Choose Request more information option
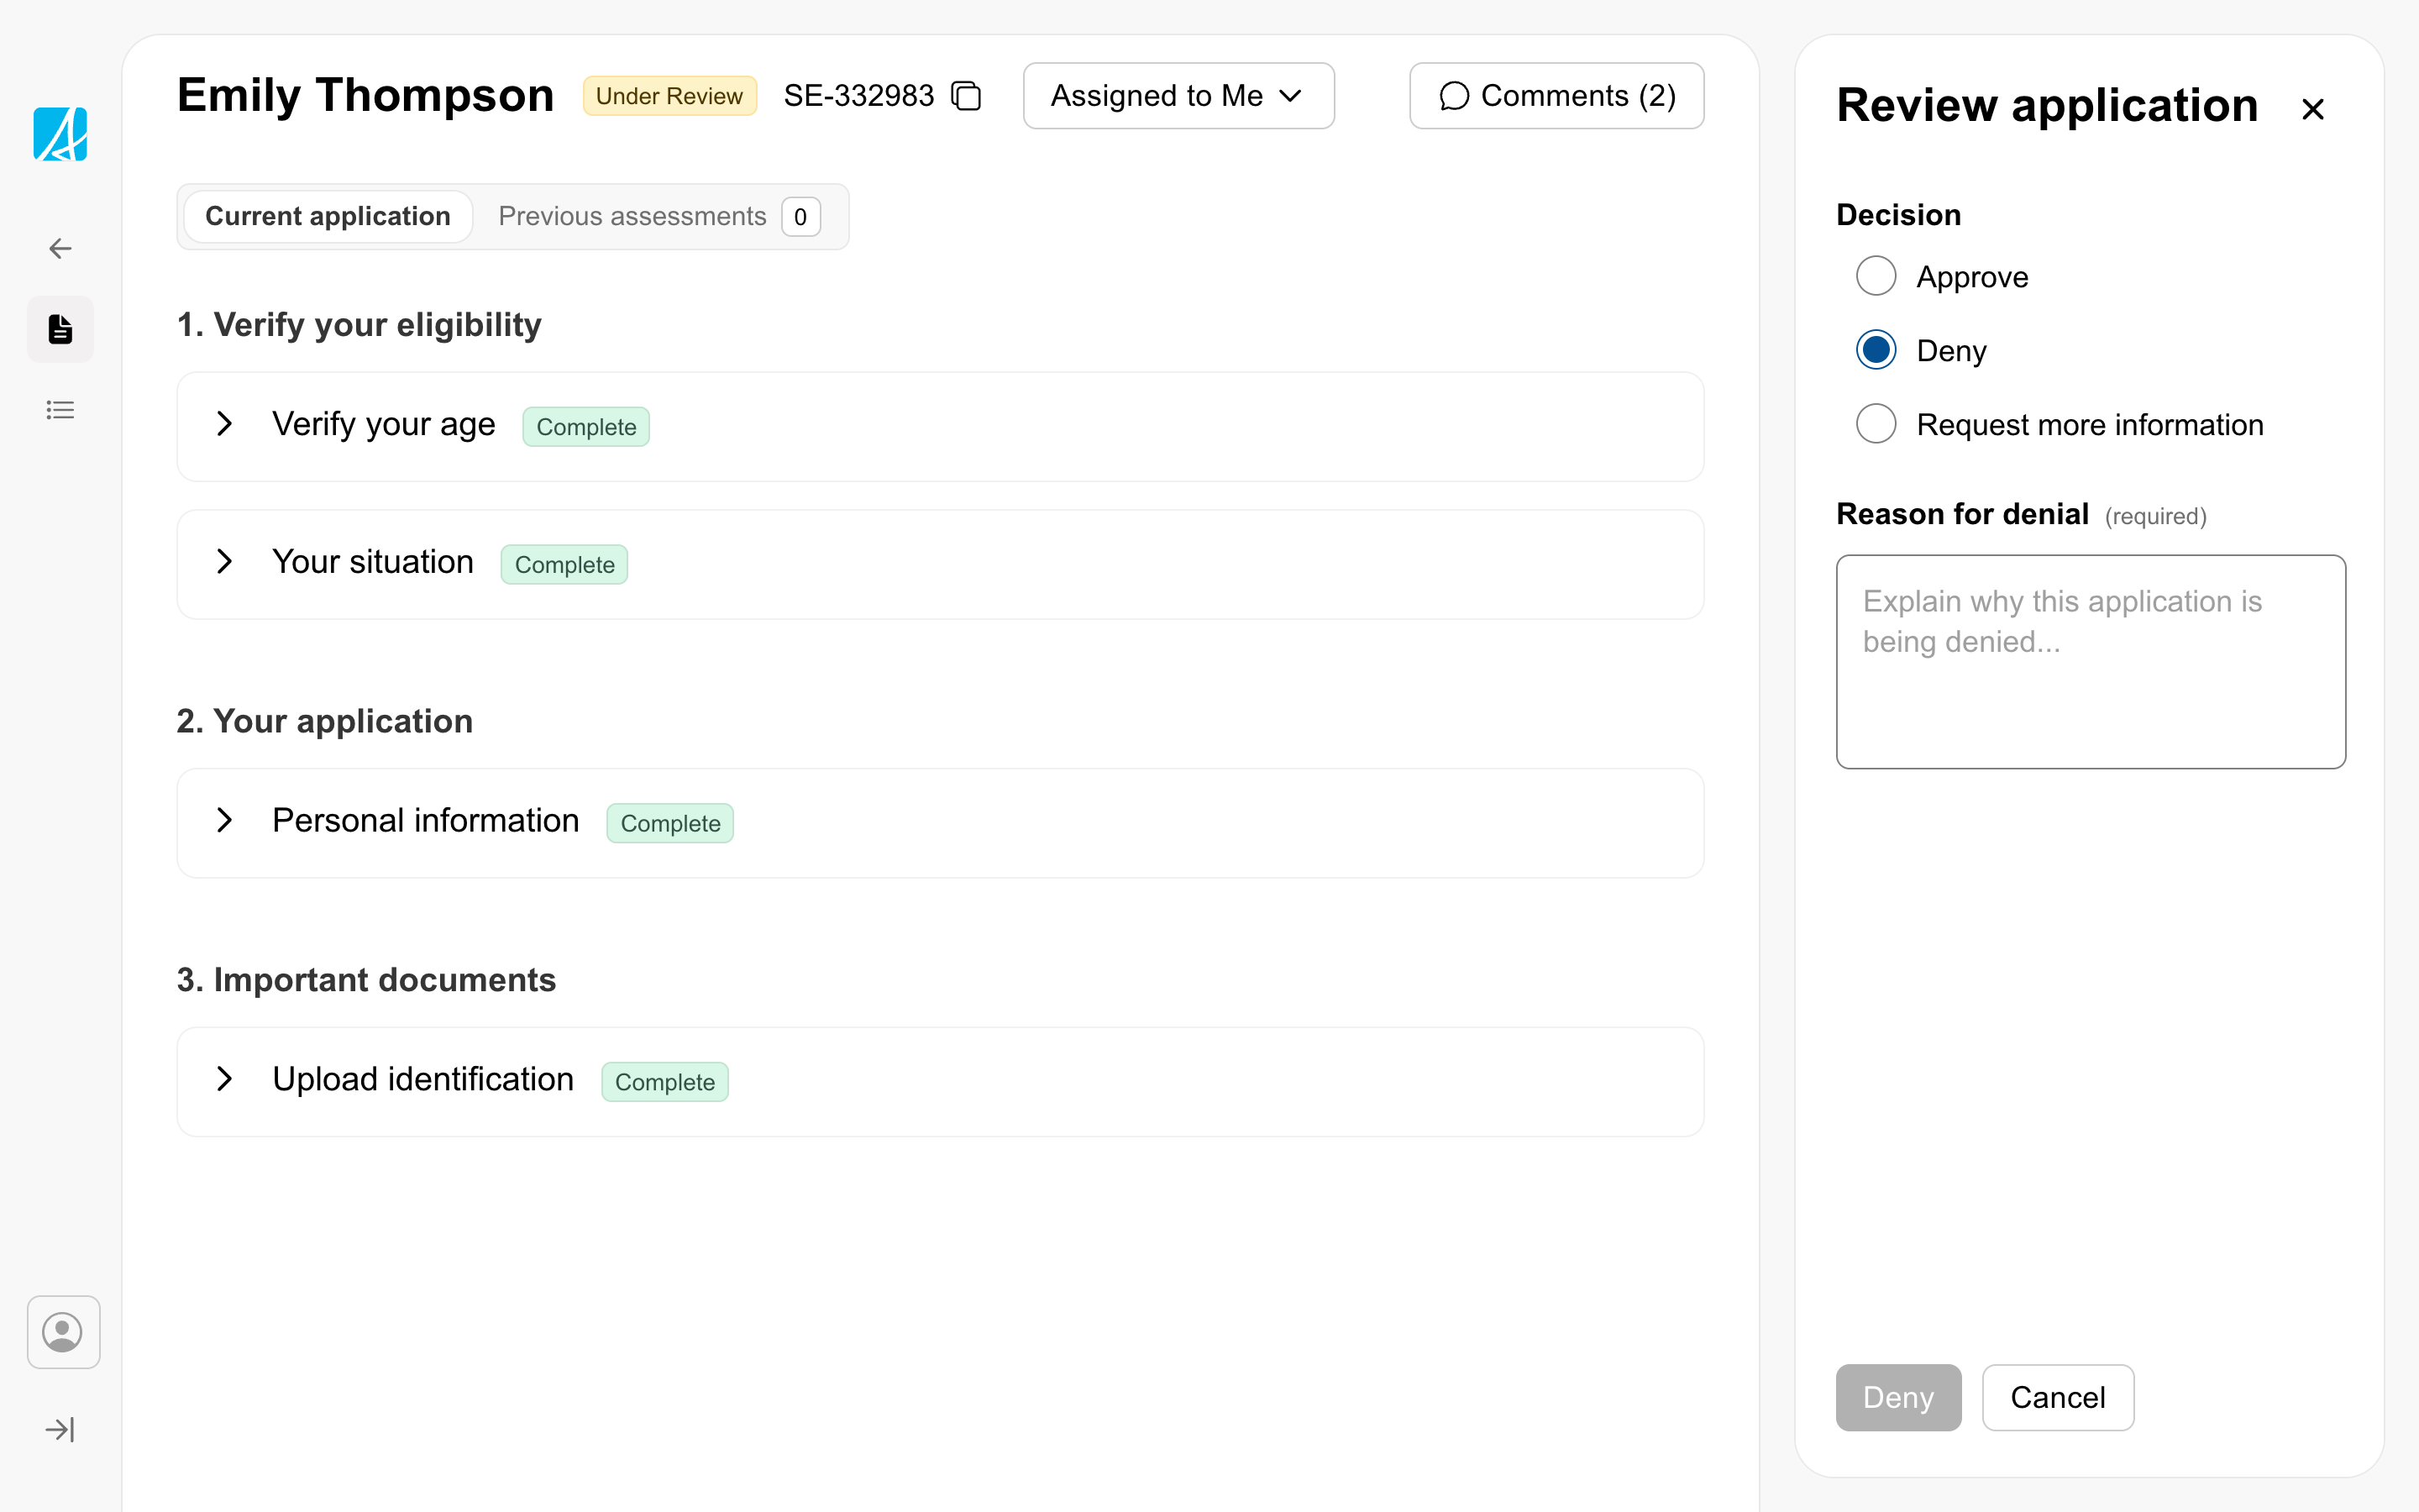This screenshot has width=2419, height=1512. 1876,424
